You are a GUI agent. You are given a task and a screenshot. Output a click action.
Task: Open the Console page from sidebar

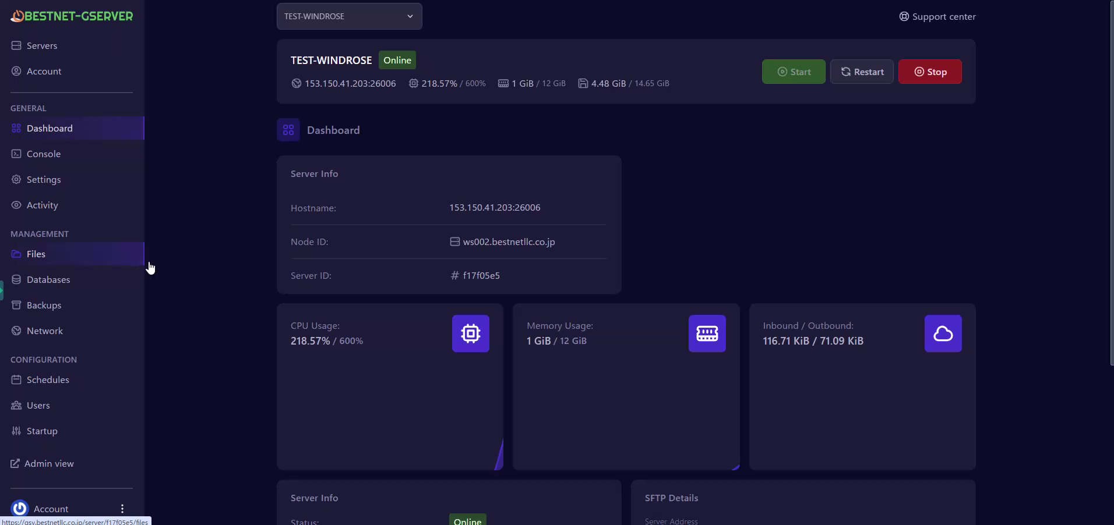coord(44,154)
